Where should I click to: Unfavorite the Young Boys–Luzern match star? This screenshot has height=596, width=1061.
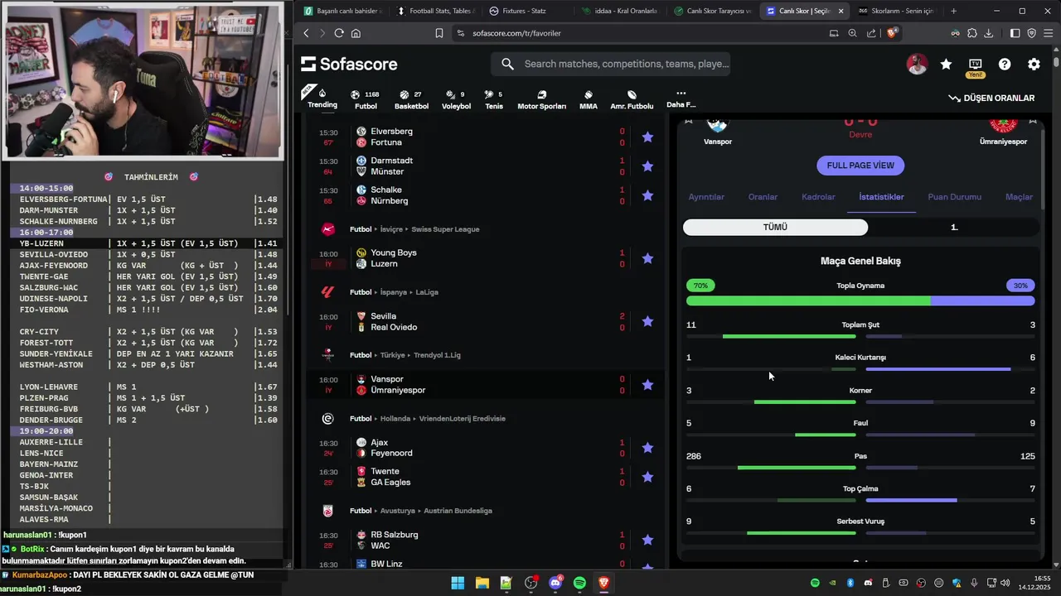647,258
